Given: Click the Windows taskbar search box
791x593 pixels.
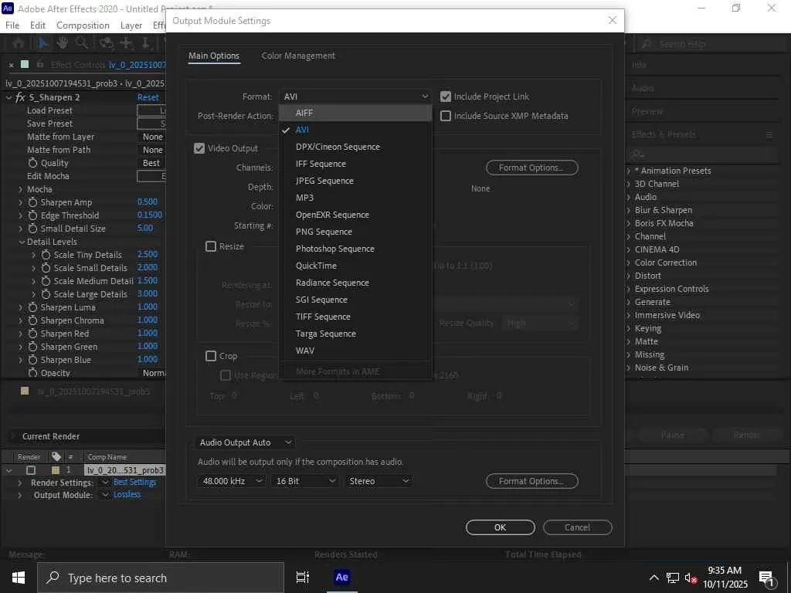Looking at the screenshot, I should click(161, 578).
